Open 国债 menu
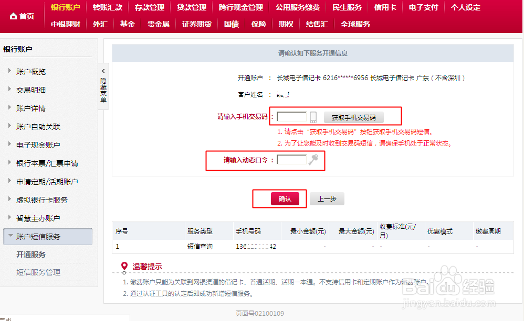Screen dimensions: 524x321 tap(231, 24)
